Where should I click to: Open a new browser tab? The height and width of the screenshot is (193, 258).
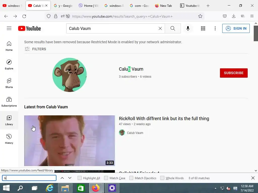(x=208, y=6)
